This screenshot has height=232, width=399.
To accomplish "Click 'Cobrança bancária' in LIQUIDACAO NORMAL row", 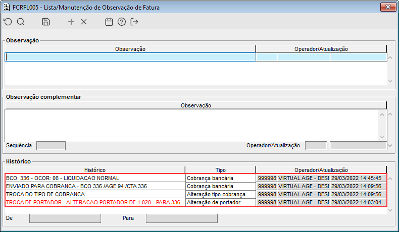I will tap(221, 178).
